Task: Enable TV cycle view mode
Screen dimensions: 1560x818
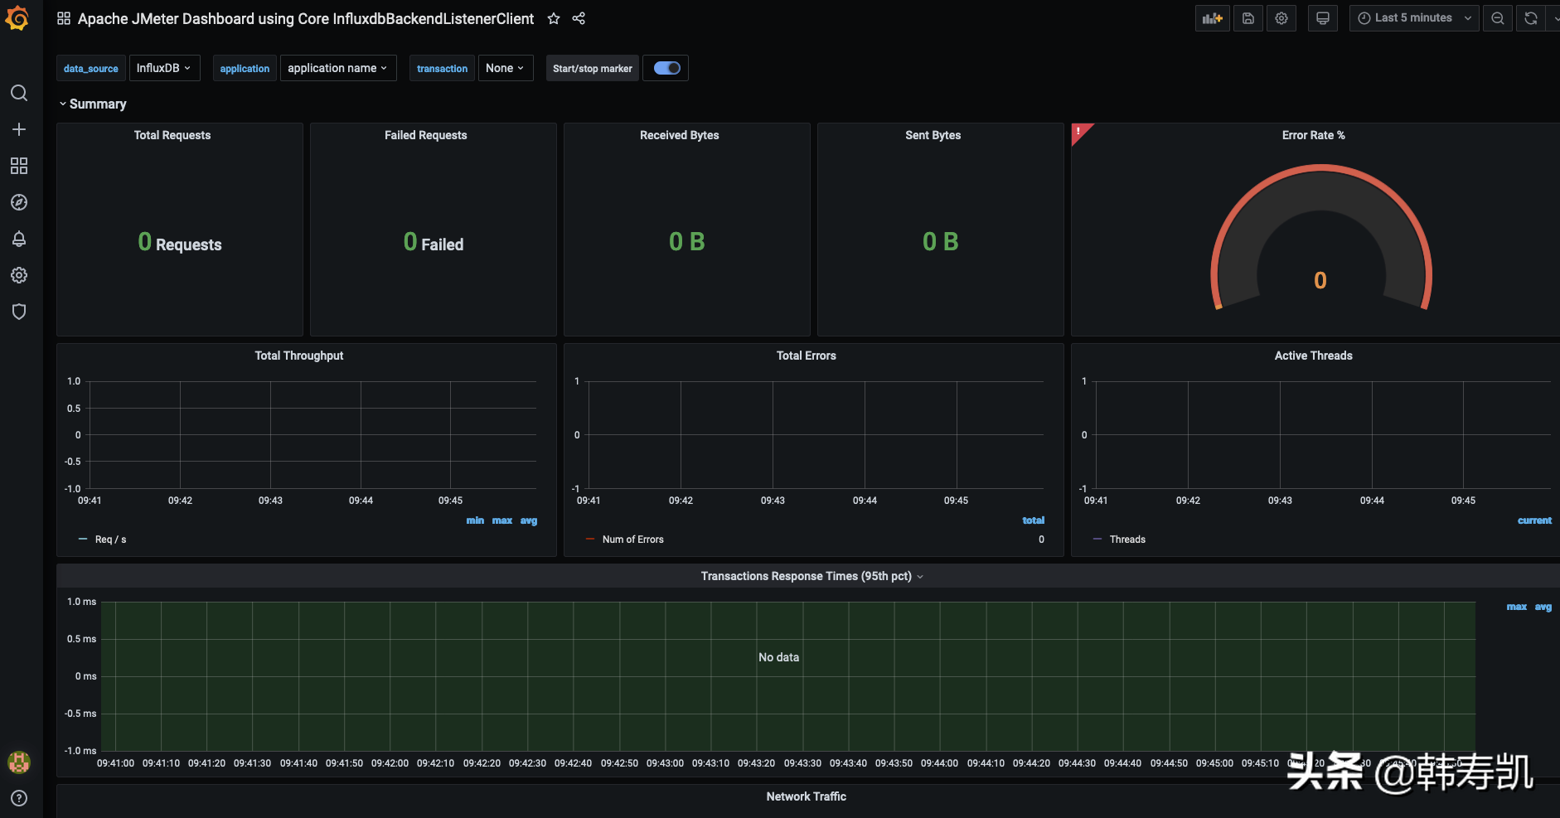Action: click(1322, 17)
